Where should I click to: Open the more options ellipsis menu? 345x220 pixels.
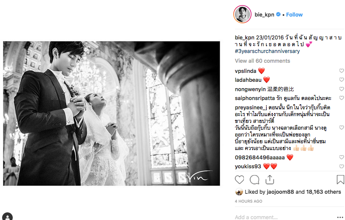340,217
